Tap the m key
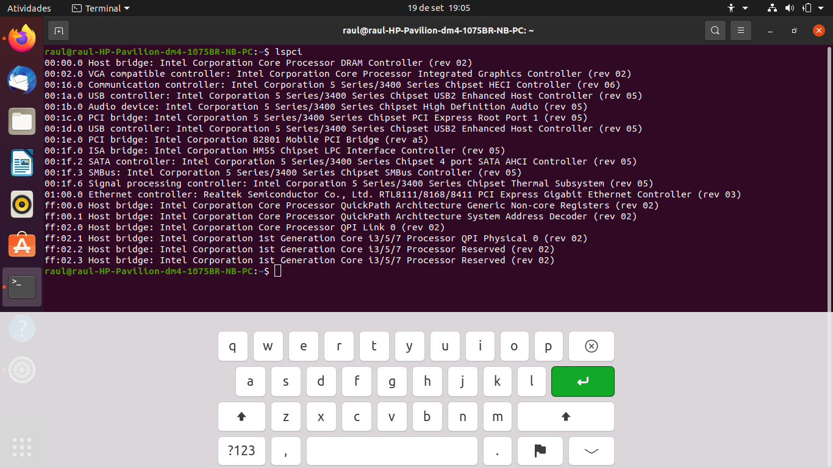Image resolution: width=833 pixels, height=468 pixels. (x=498, y=417)
